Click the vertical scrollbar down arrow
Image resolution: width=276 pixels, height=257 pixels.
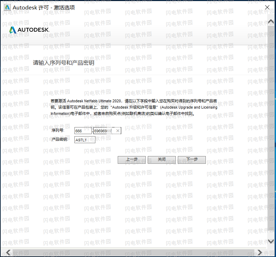(271, 241)
